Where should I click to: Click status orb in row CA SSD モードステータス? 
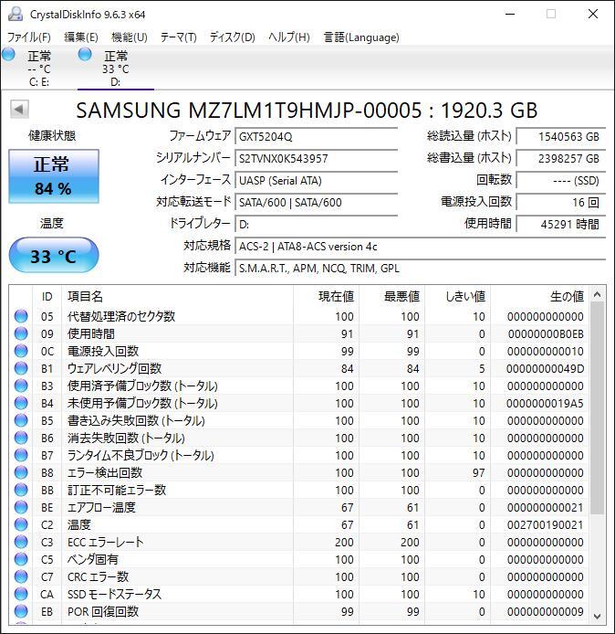point(21,595)
